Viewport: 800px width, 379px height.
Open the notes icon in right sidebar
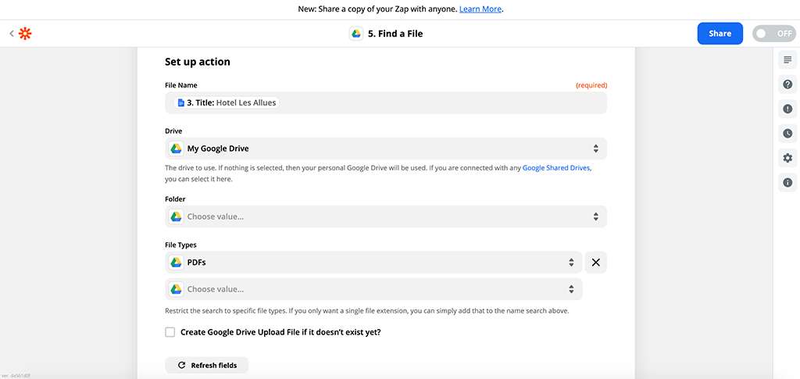[x=787, y=60]
